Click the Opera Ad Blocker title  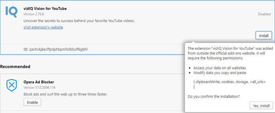pos(39,82)
